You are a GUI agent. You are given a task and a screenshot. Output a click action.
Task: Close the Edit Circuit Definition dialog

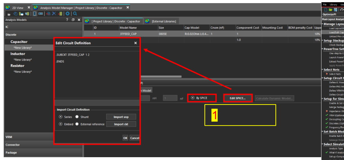point(136,43)
